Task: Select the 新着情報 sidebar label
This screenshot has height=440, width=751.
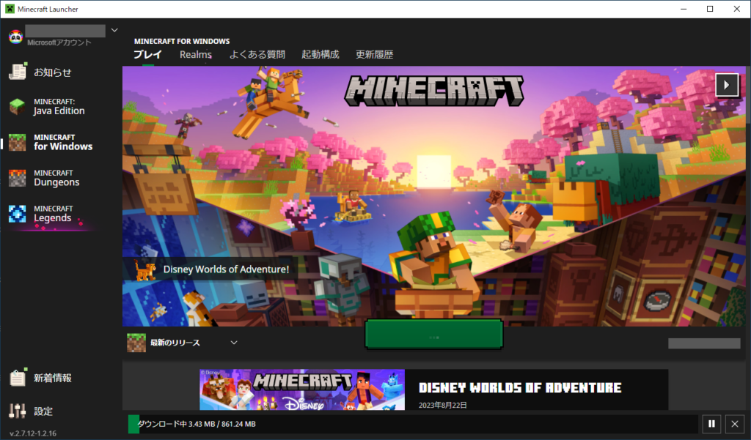Action: coord(53,378)
